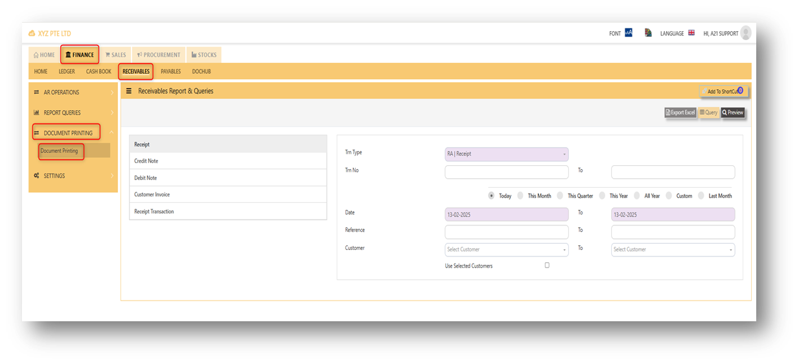Click the HI, A21 SUPPORT user link

[x=721, y=34]
